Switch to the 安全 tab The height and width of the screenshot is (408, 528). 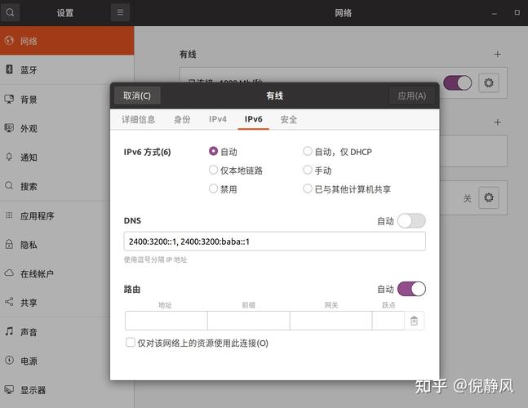coord(289,119)
